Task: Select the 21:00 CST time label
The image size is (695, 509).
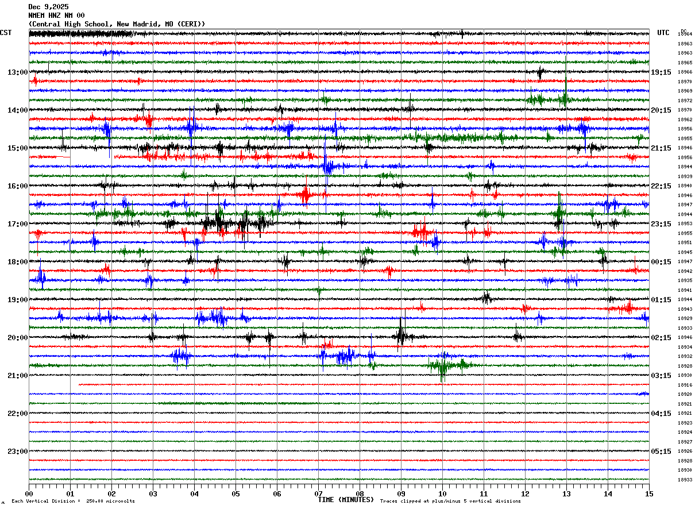Action: click(x=17, y=376)
